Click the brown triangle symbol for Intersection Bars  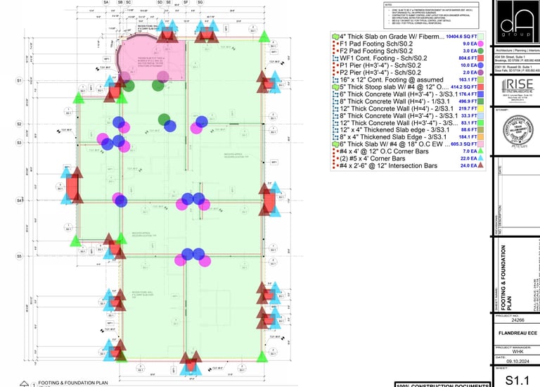[x=480, y=166]
